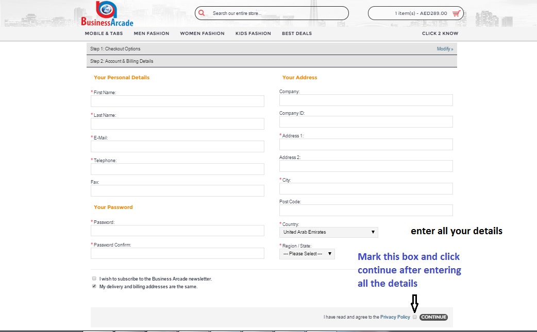Click the Address 2 field
This screenshot has height=332, width=537.
[x=366, y=166]
